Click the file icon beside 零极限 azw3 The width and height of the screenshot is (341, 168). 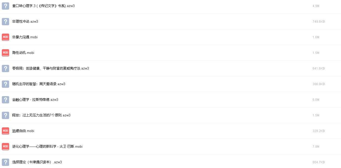pos(5,69)
